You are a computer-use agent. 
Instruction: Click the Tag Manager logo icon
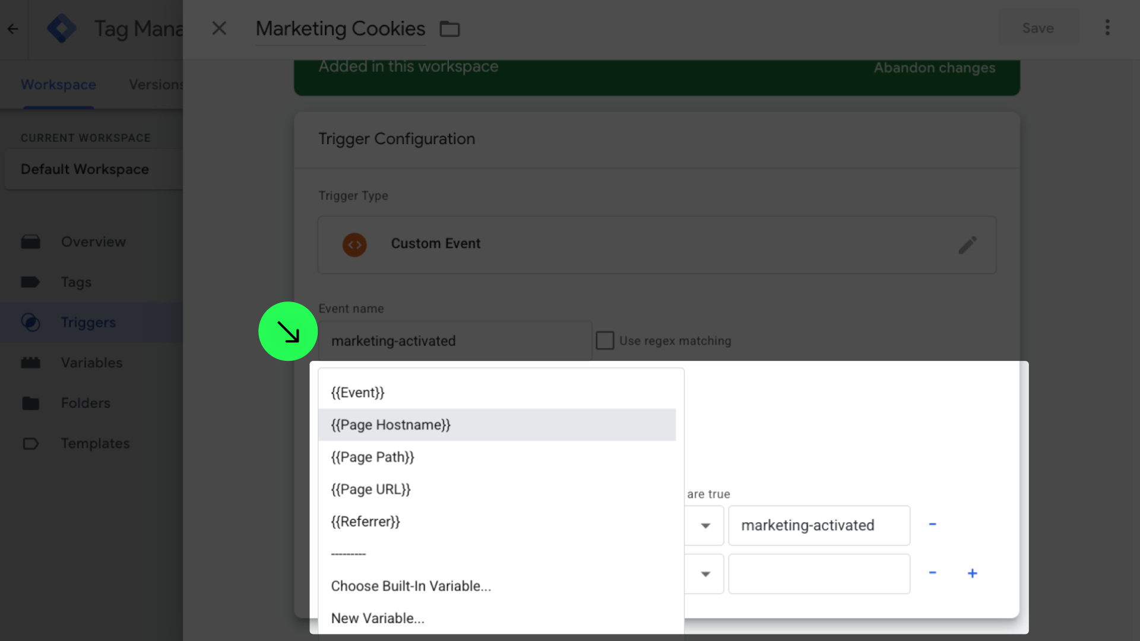click(62, 28)
